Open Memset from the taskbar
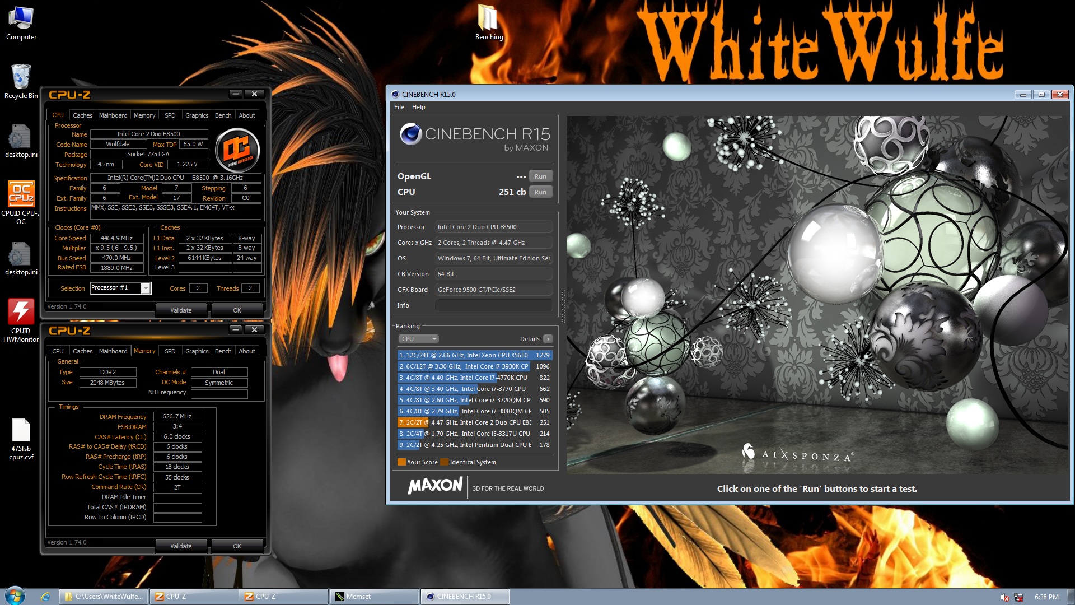 point(375,597)
